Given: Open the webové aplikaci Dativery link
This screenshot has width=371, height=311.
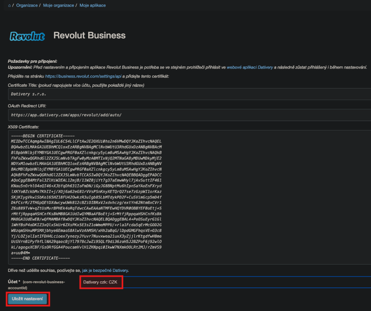Looking at the screenshot, I should tap(250, 67).
